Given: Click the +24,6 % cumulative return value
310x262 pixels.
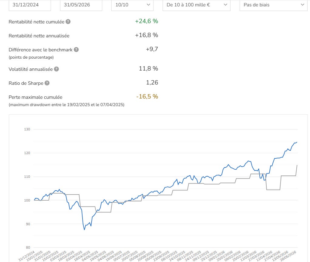Looking at the screenshot, I should coord(147,21).
